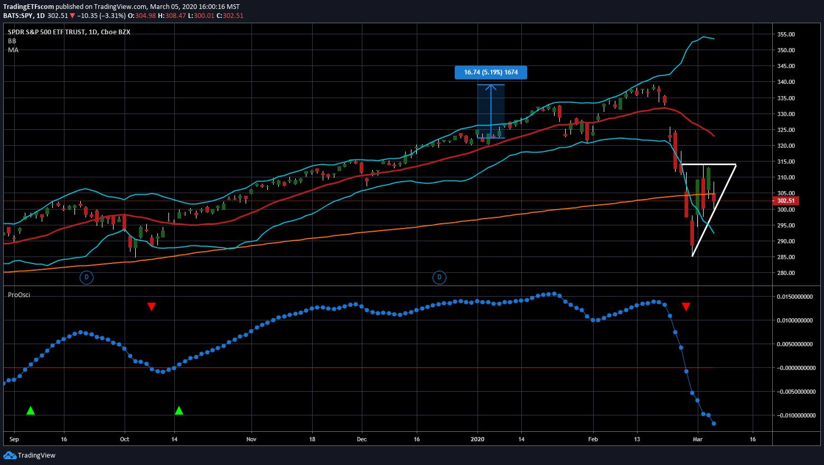Image resolution: width=824 pixels, height=465 pixels.
Task: Click the Nov label on time axis
Action: 251,439
